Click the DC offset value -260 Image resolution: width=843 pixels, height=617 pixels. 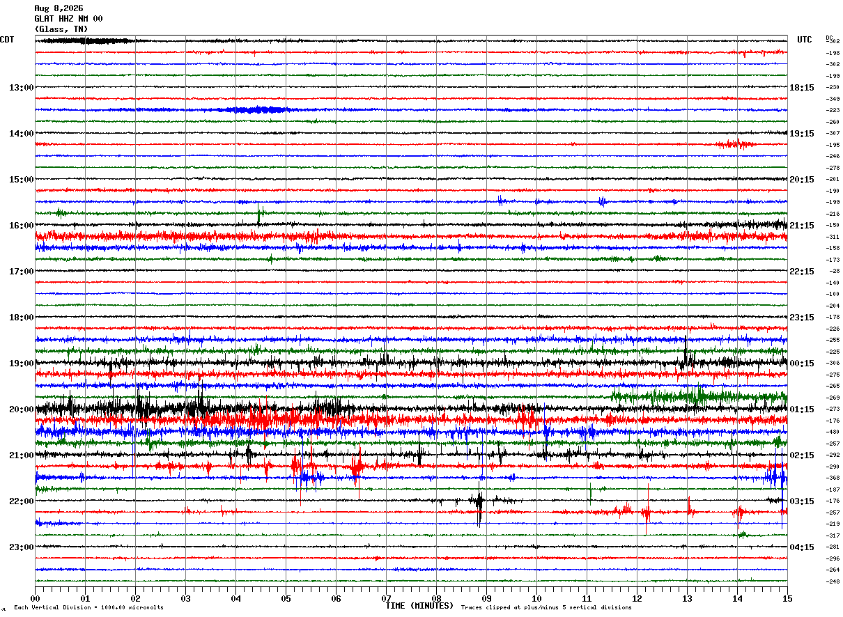tap(833, 122)
